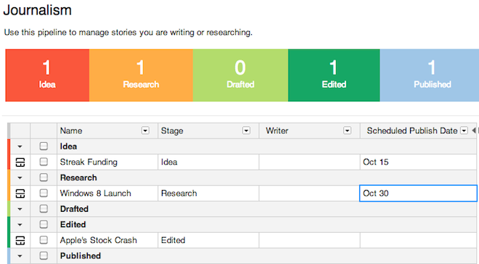479x264 pixels.
Task: Check the Idea group checkbox
Action: (44, 147)
